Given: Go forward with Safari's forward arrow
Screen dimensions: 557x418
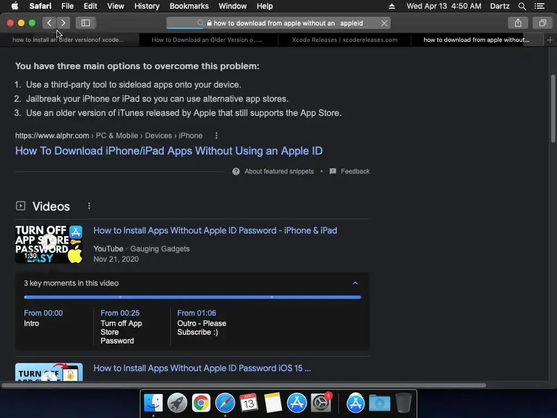Looking at the screenshot, I should pyautogui.click(x=63, y=23).
